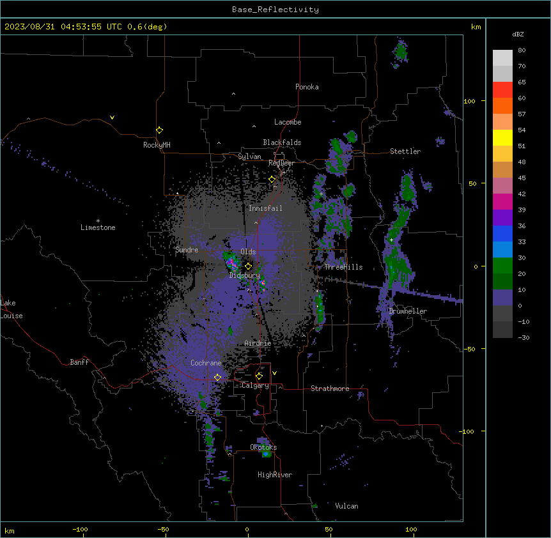Select the orange legend swatch below 60 dBZ

coord(502,105)
